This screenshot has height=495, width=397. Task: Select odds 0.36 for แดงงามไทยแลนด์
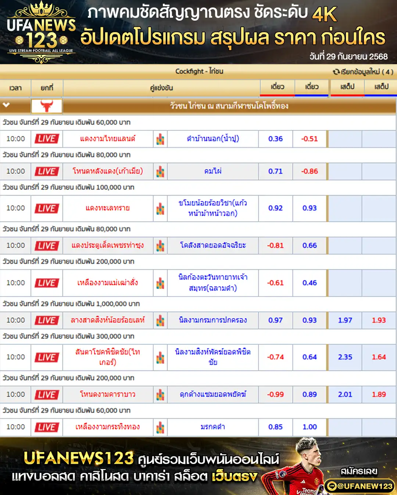click(275, 139)
